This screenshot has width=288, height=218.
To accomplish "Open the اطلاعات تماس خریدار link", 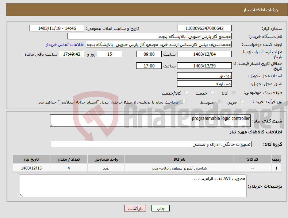I will (65, 44).
